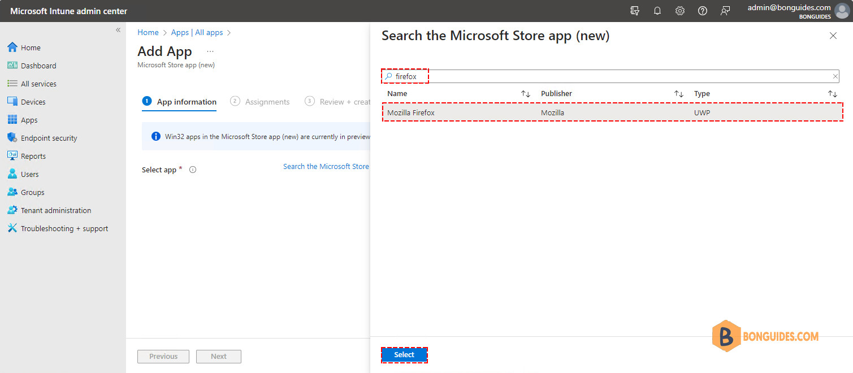Click the Next button

coord(219,357)
